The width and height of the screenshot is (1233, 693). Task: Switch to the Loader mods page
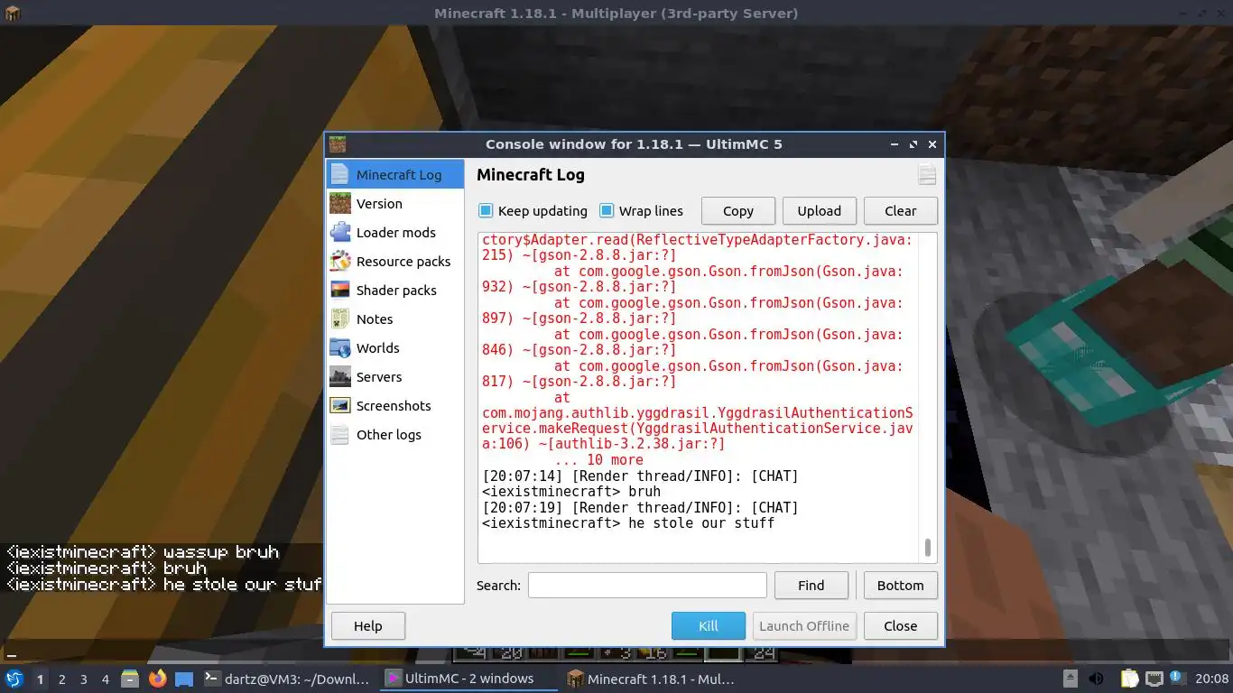click(x=395, y=232)
